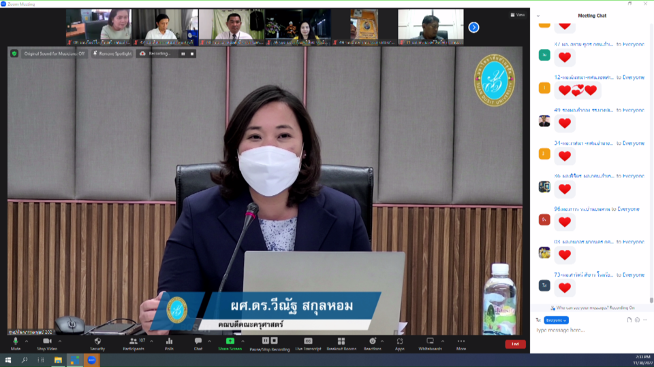Screen dimensions: 654x367
Task: Select first participant video thumbnail
Action: pos(99,27)
